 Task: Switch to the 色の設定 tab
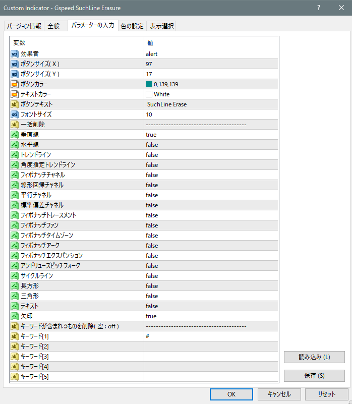[132, 26]
